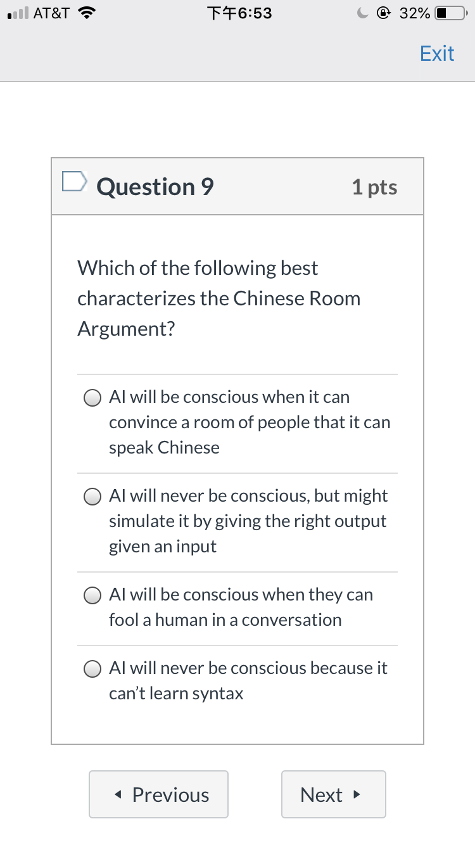The height and width of the screenshot is (845, 475).
Task: Select radio for convincing a room of people
Action: tap(92, 397)
